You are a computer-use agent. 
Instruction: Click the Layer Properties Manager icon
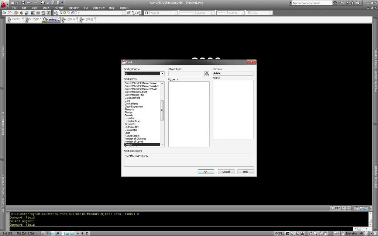56,13
